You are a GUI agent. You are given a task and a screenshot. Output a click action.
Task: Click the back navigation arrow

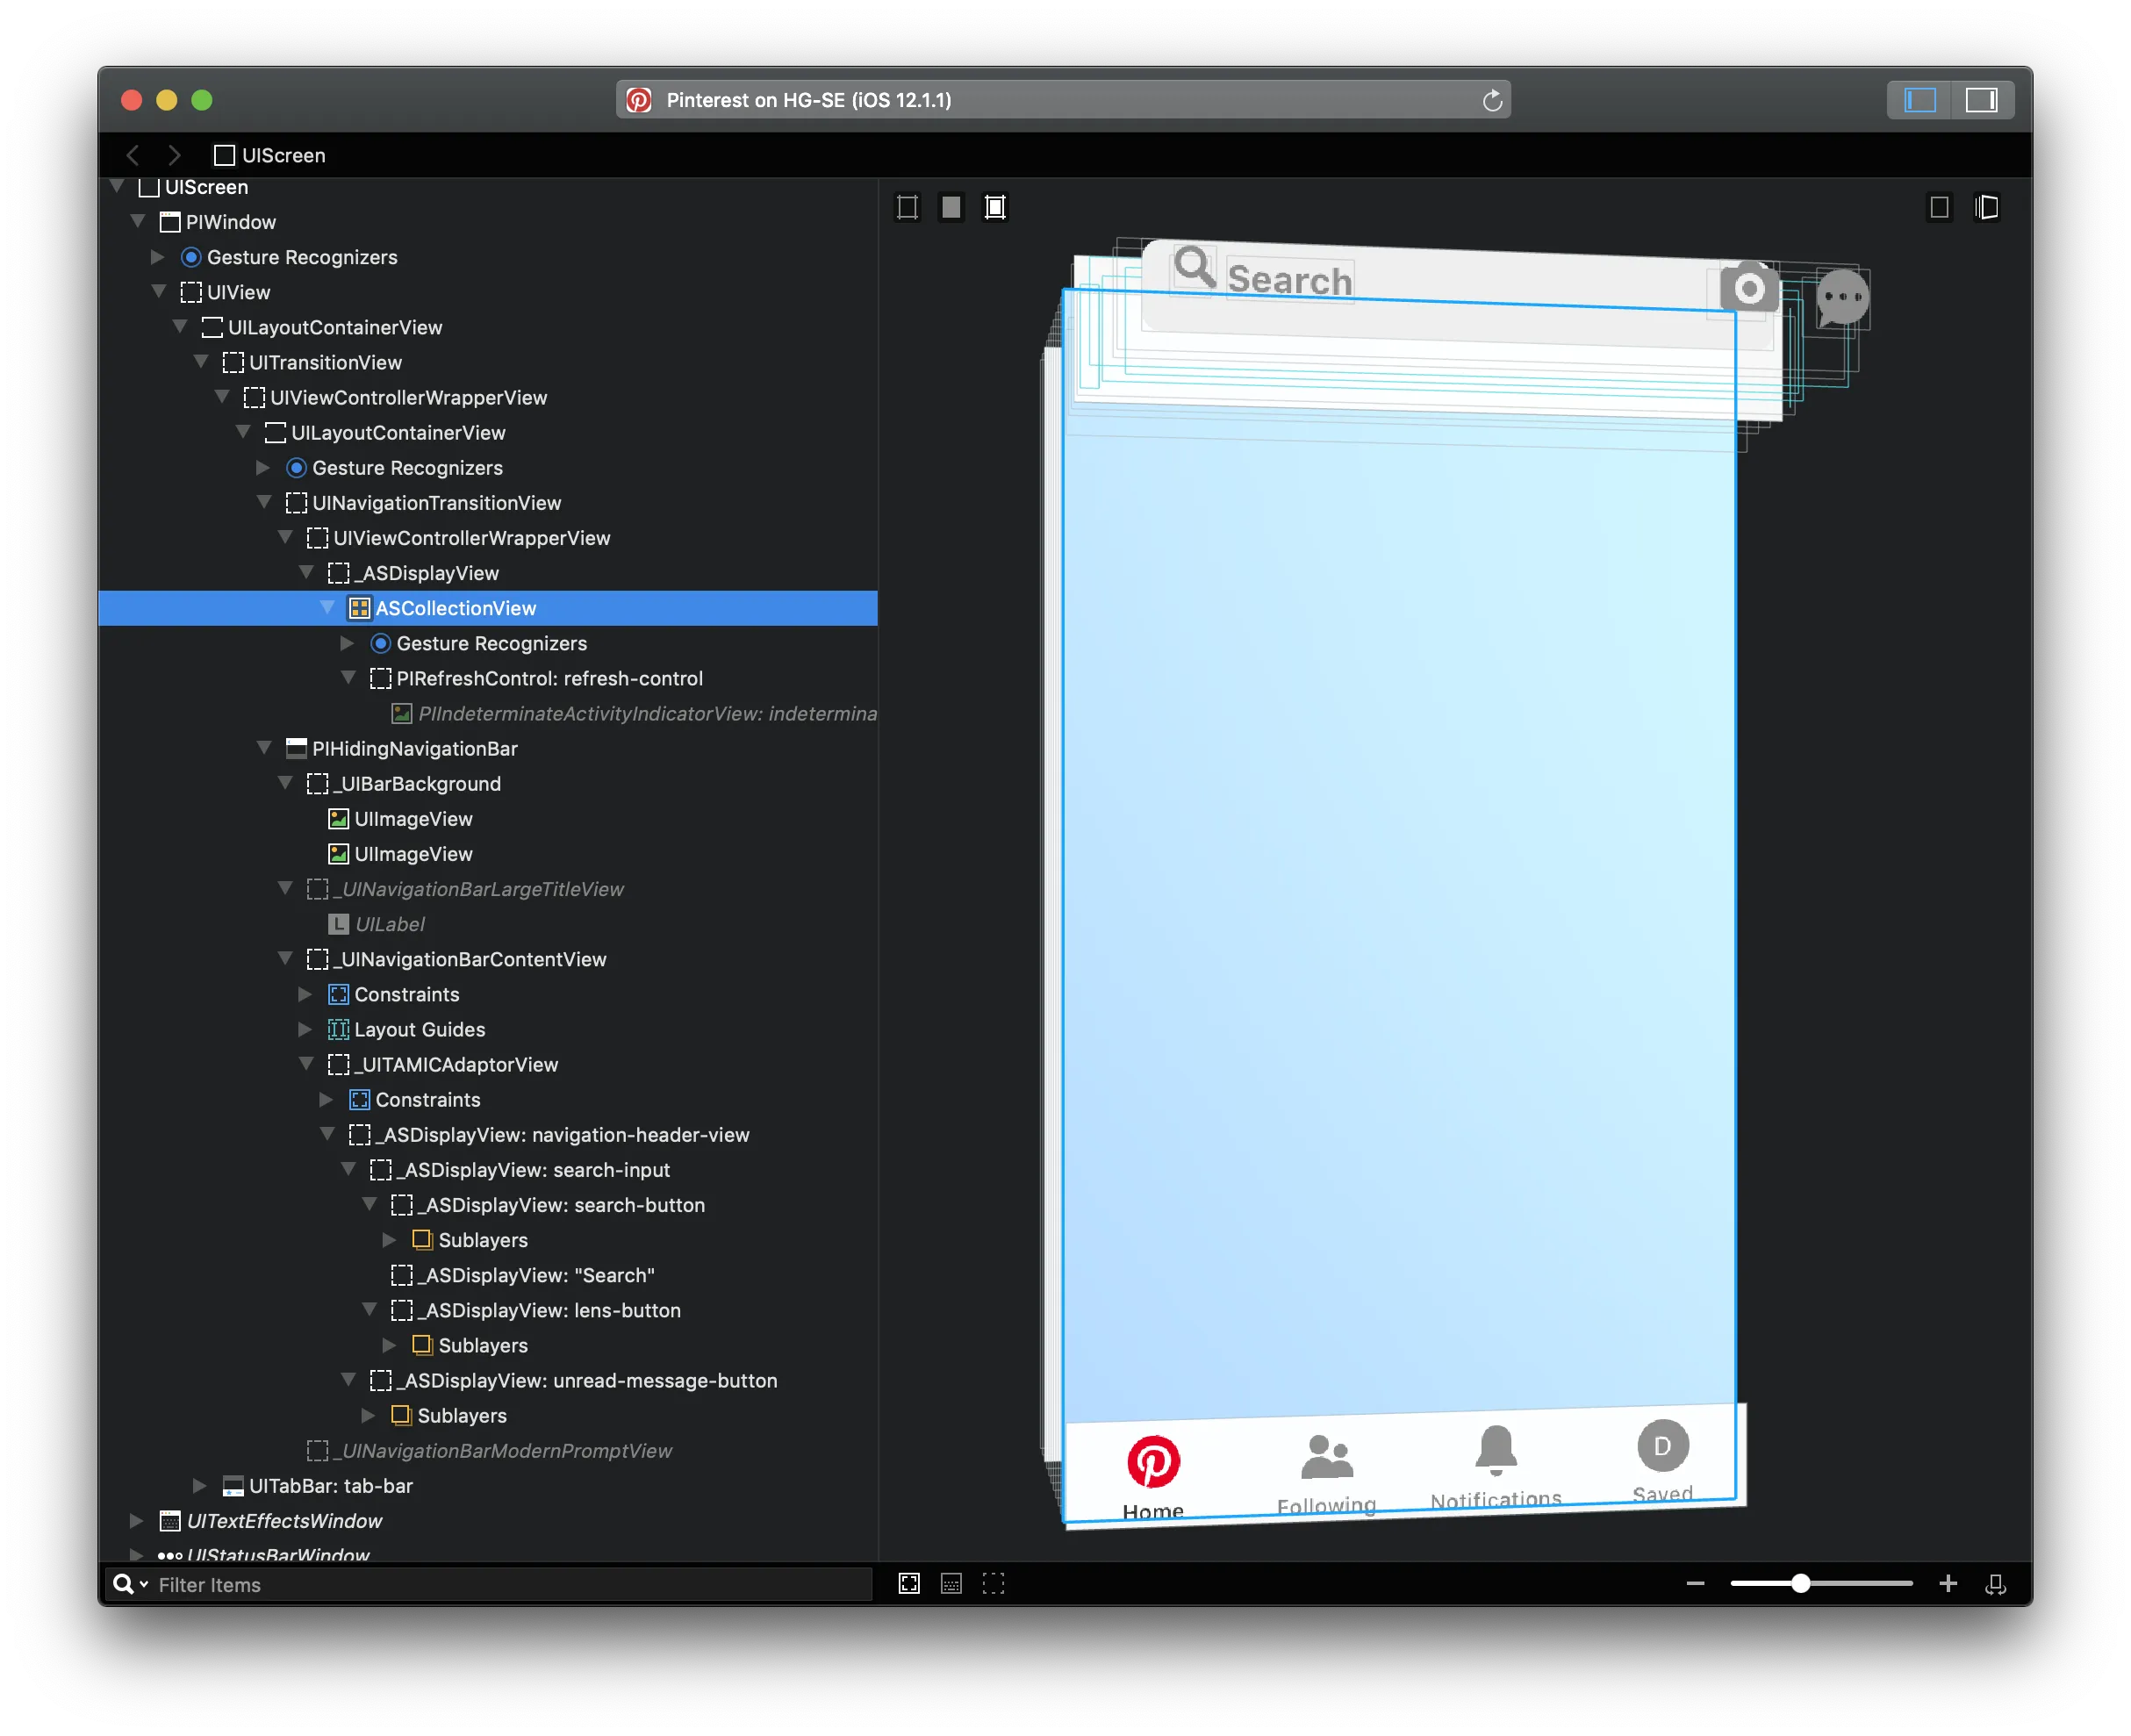(133, 155)
